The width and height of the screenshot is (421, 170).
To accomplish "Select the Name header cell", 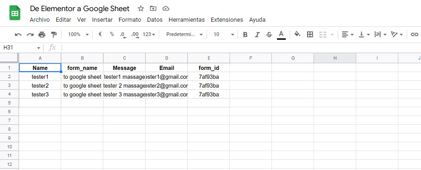I will pos(40,68).
